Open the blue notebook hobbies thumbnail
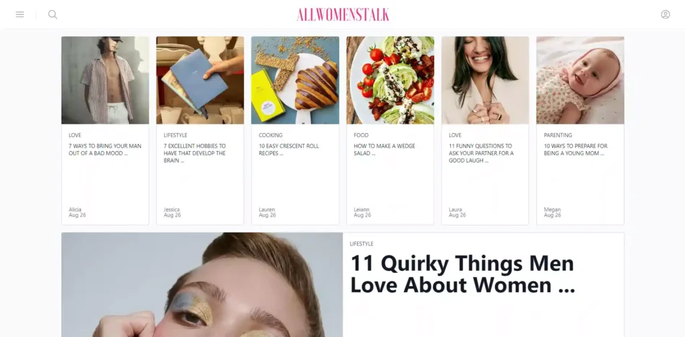The height and width of the screenshot is (337, 685). 200,80
